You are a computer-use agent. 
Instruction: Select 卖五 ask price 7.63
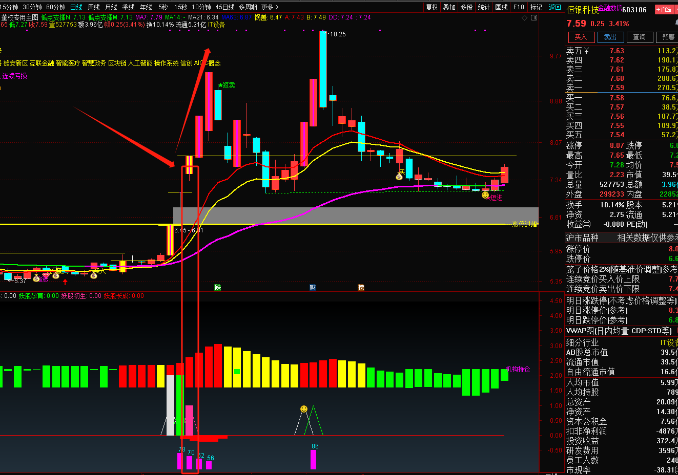(x=617, y=51)
